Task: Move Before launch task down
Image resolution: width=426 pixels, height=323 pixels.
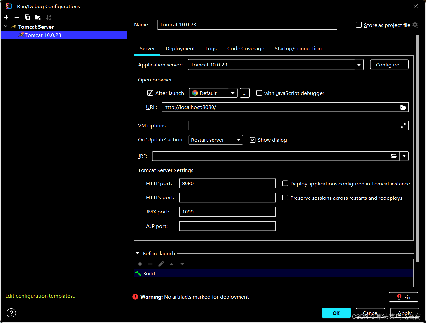Action: click(182, 264)
